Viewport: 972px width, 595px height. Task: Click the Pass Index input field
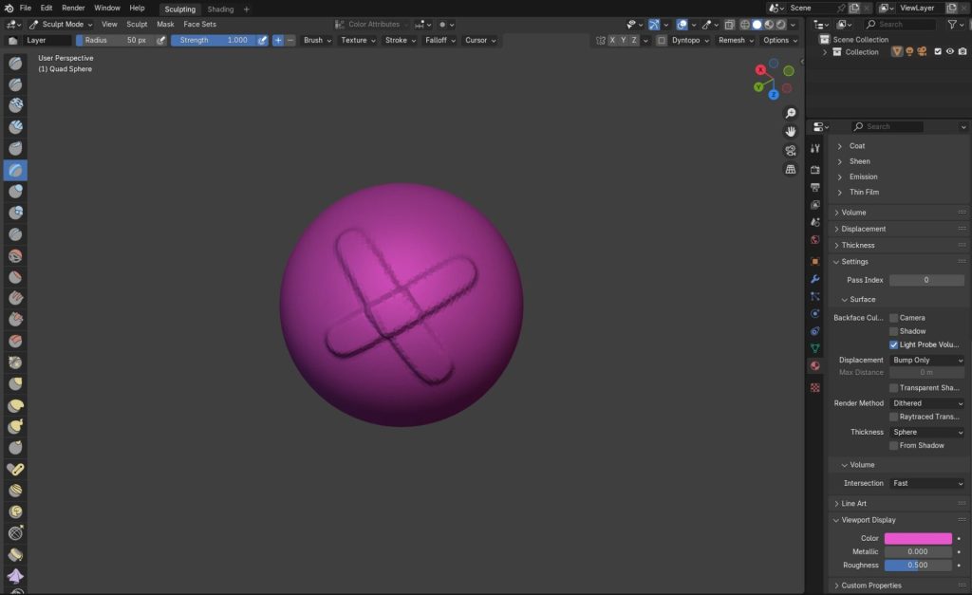926,280
